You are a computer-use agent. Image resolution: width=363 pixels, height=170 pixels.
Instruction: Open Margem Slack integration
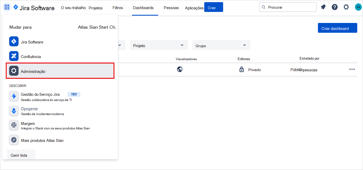tap(28, 123)
